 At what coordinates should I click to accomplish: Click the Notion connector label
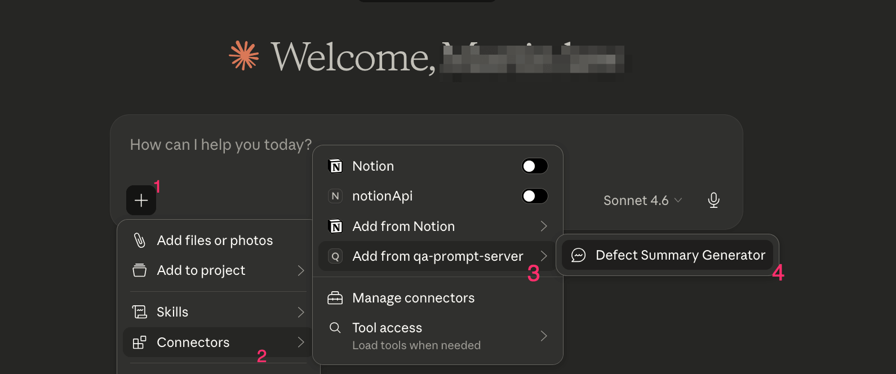[373, 166]
